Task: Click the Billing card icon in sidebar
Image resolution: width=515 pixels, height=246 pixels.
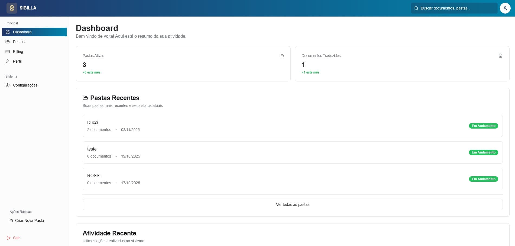Action: point(7,51)
